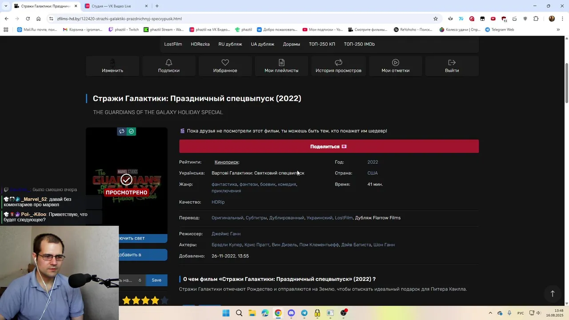
Task: Open genre комедия link
Action: 287,184
